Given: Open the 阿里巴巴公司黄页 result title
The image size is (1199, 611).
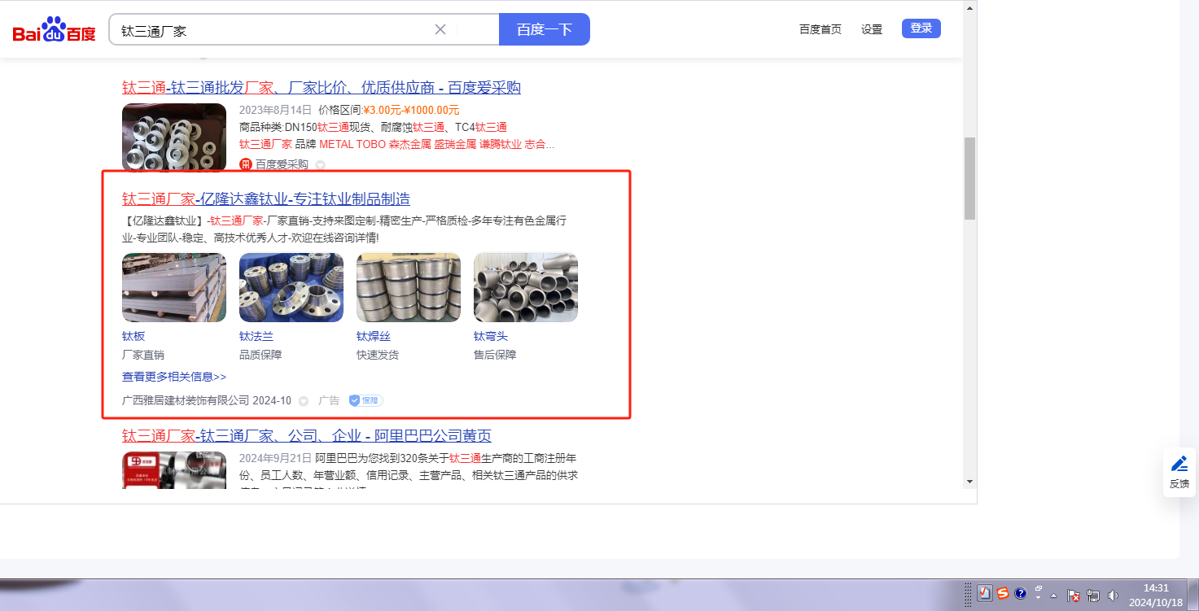Looking at the screenshot, I should coord(307,436).
